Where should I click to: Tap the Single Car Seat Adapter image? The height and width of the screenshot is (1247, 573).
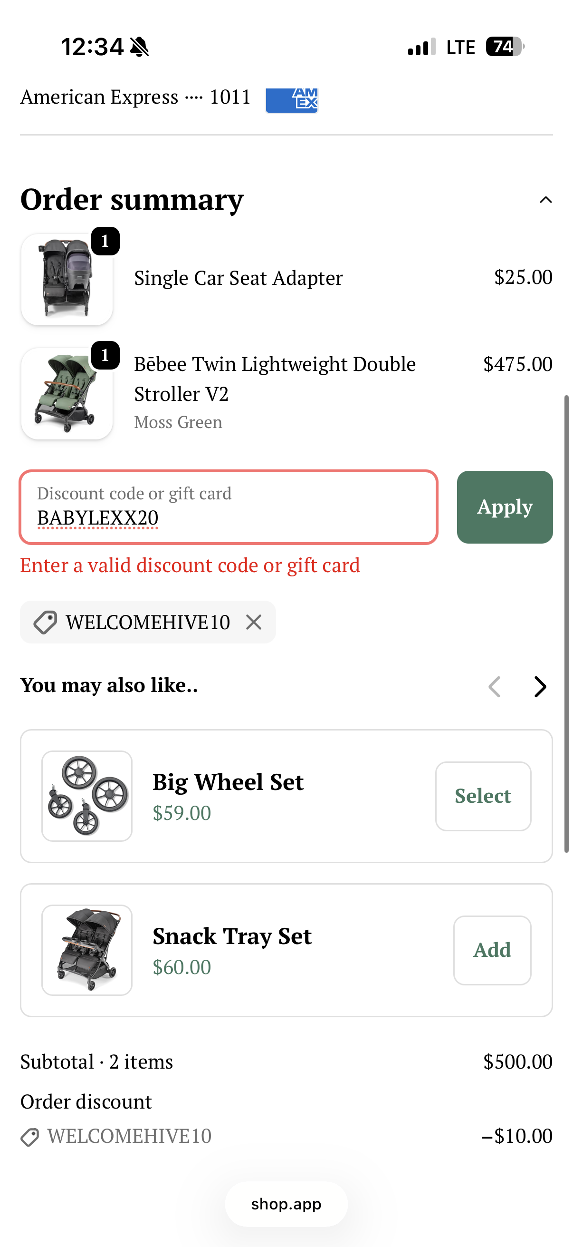pyautogui.click(x=67, y=279)
